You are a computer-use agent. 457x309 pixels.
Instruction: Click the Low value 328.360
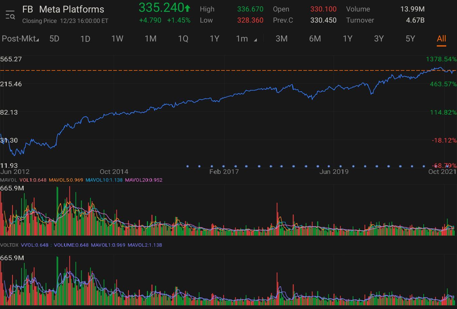(x=250, y=20)
